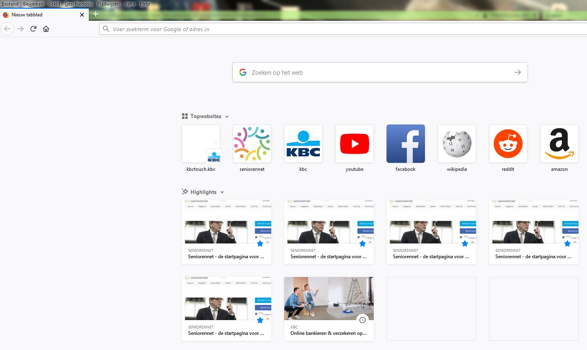Click the Topwebsites grid icon

pos(185,116)
